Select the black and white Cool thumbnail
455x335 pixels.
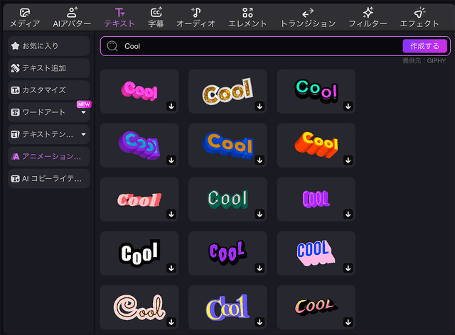point(139,253)
